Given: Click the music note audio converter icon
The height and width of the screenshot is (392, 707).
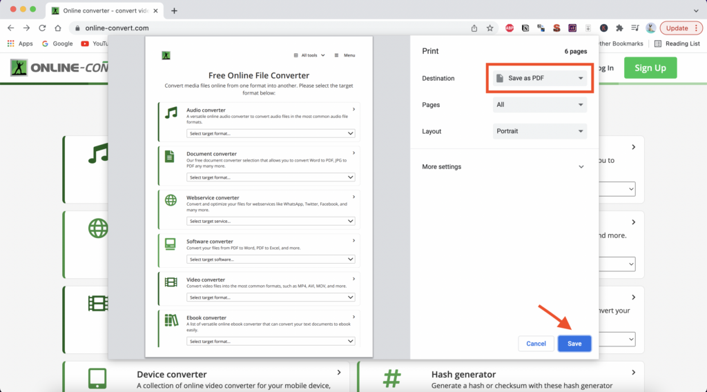Looking at the screenshot, I should click(x=98, y=154).
